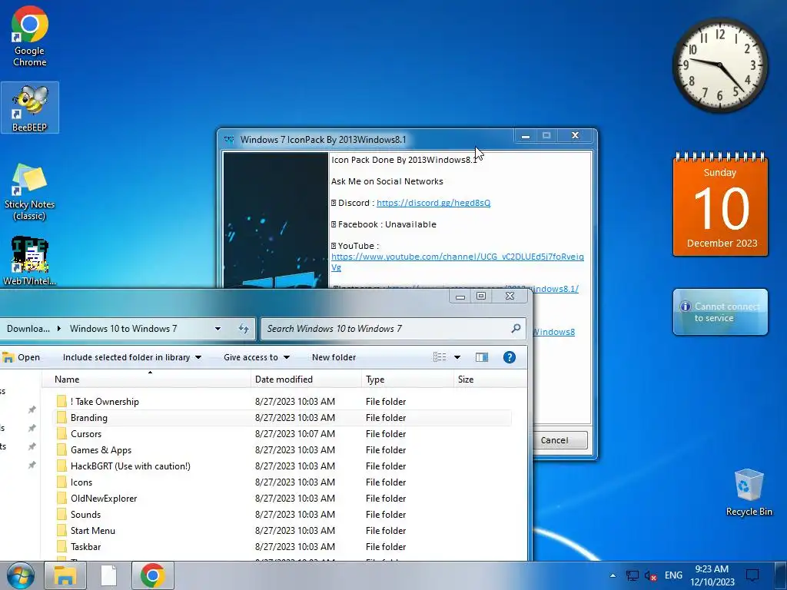787x590 pixels.
Task: Click the calendar gadget showing Sunday 10
Action: click(720, 204)
